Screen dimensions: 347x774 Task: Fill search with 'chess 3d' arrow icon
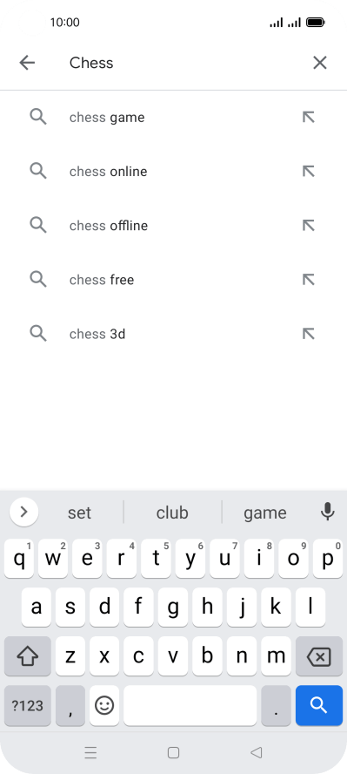point(308,334)
